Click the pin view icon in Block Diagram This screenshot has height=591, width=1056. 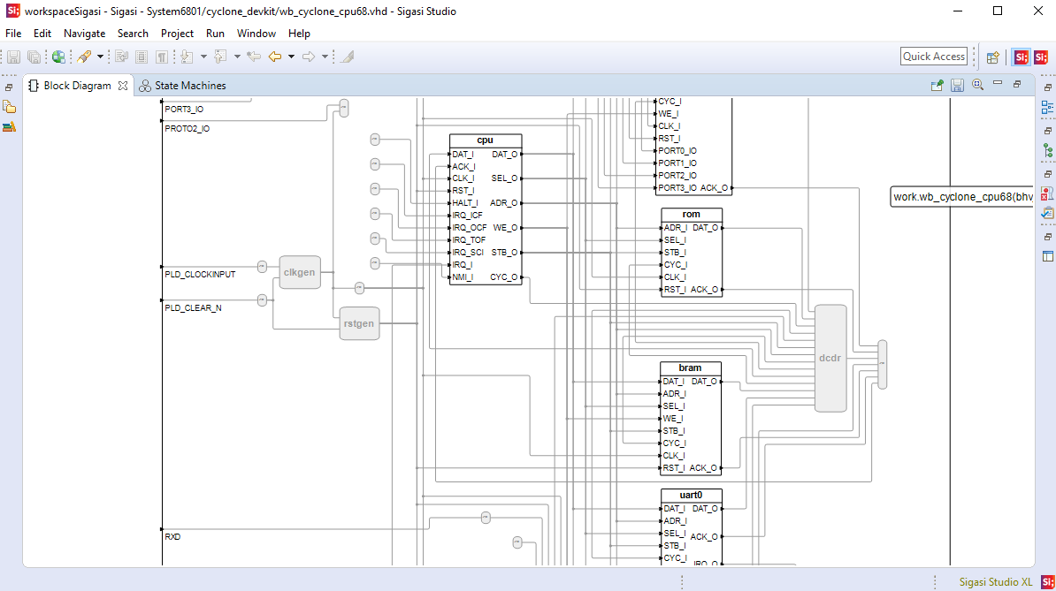[937, 86]
